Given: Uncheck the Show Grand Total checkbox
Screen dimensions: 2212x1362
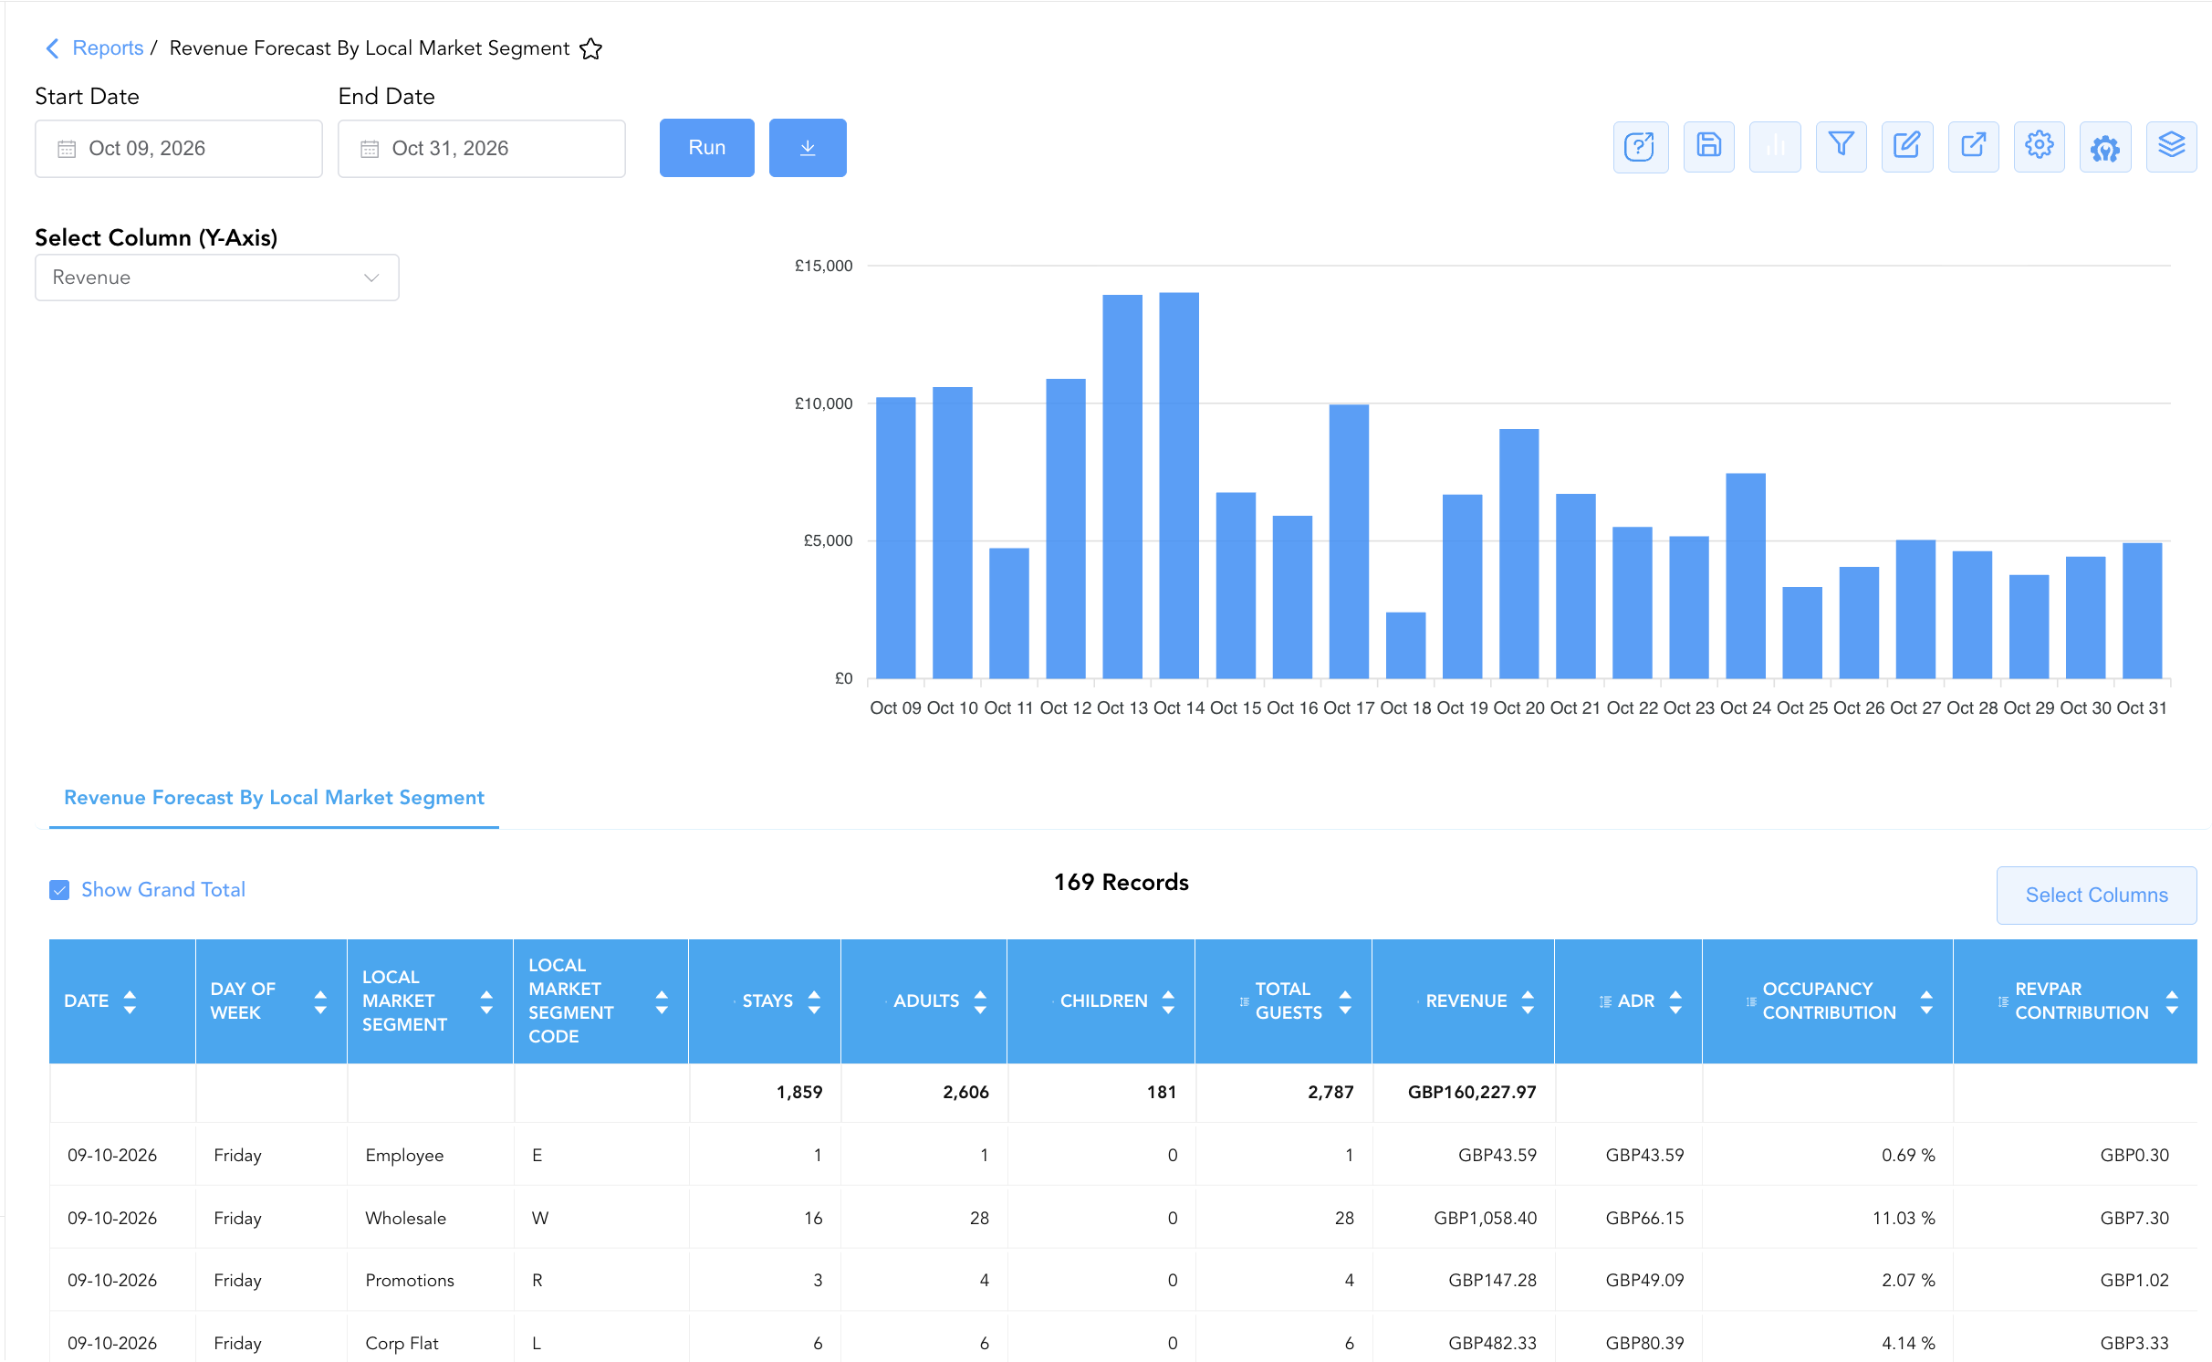Looking at the screenshot, I should pos(59,890).
